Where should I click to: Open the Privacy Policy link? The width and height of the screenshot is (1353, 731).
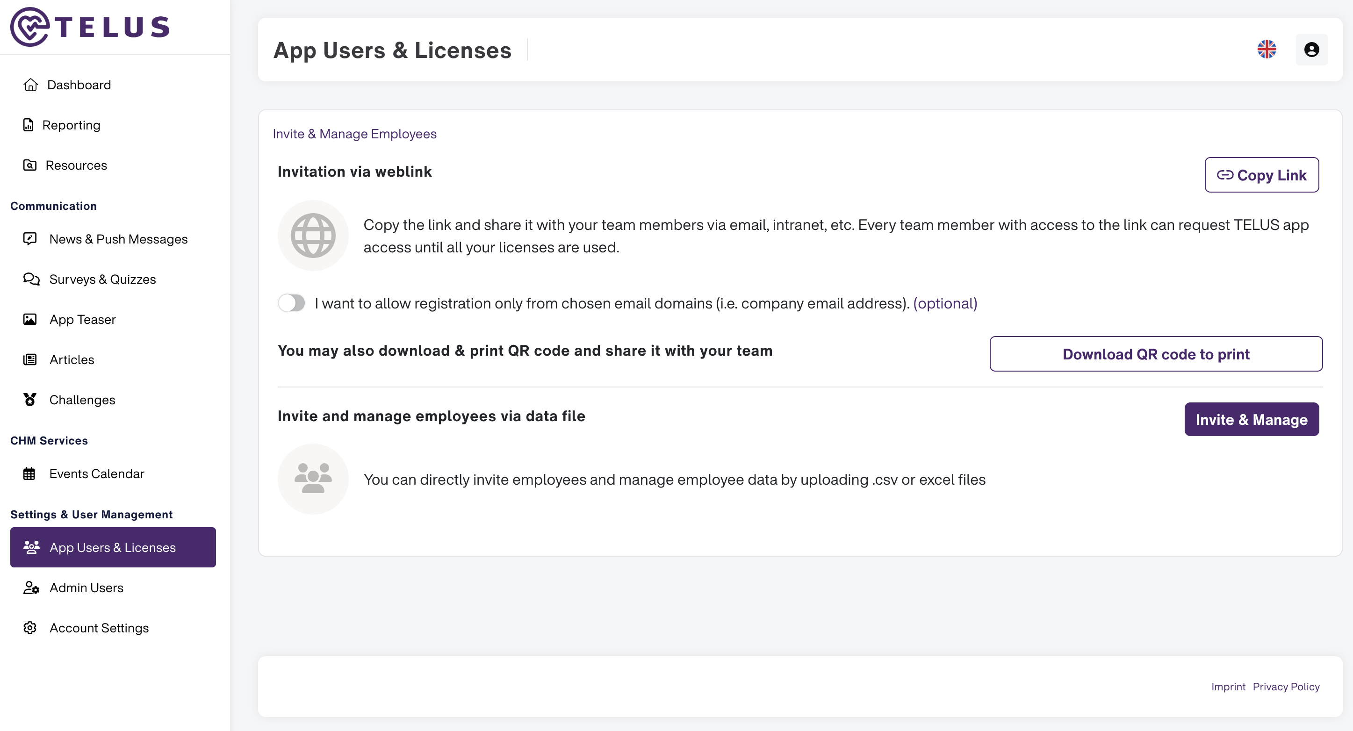(x=1286, y=686)
